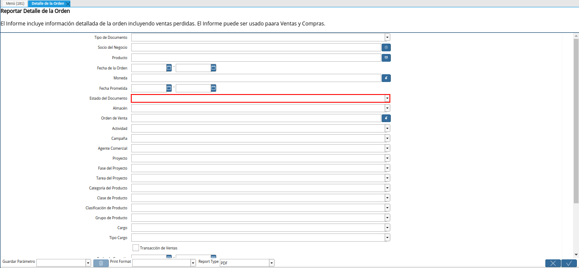This screenshot has width=579, height=268.
Task: Expand Cargo dropdown
Action: coord(387,227)
